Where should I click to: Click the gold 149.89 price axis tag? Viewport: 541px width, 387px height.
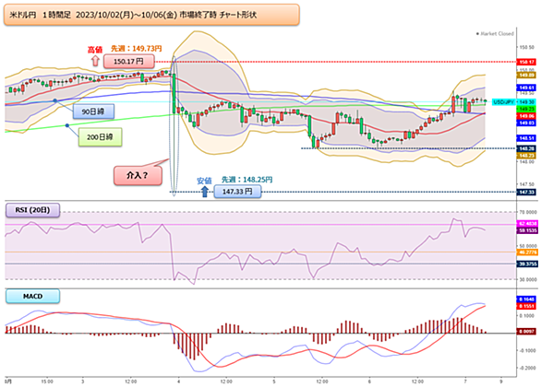pos(526,75)
